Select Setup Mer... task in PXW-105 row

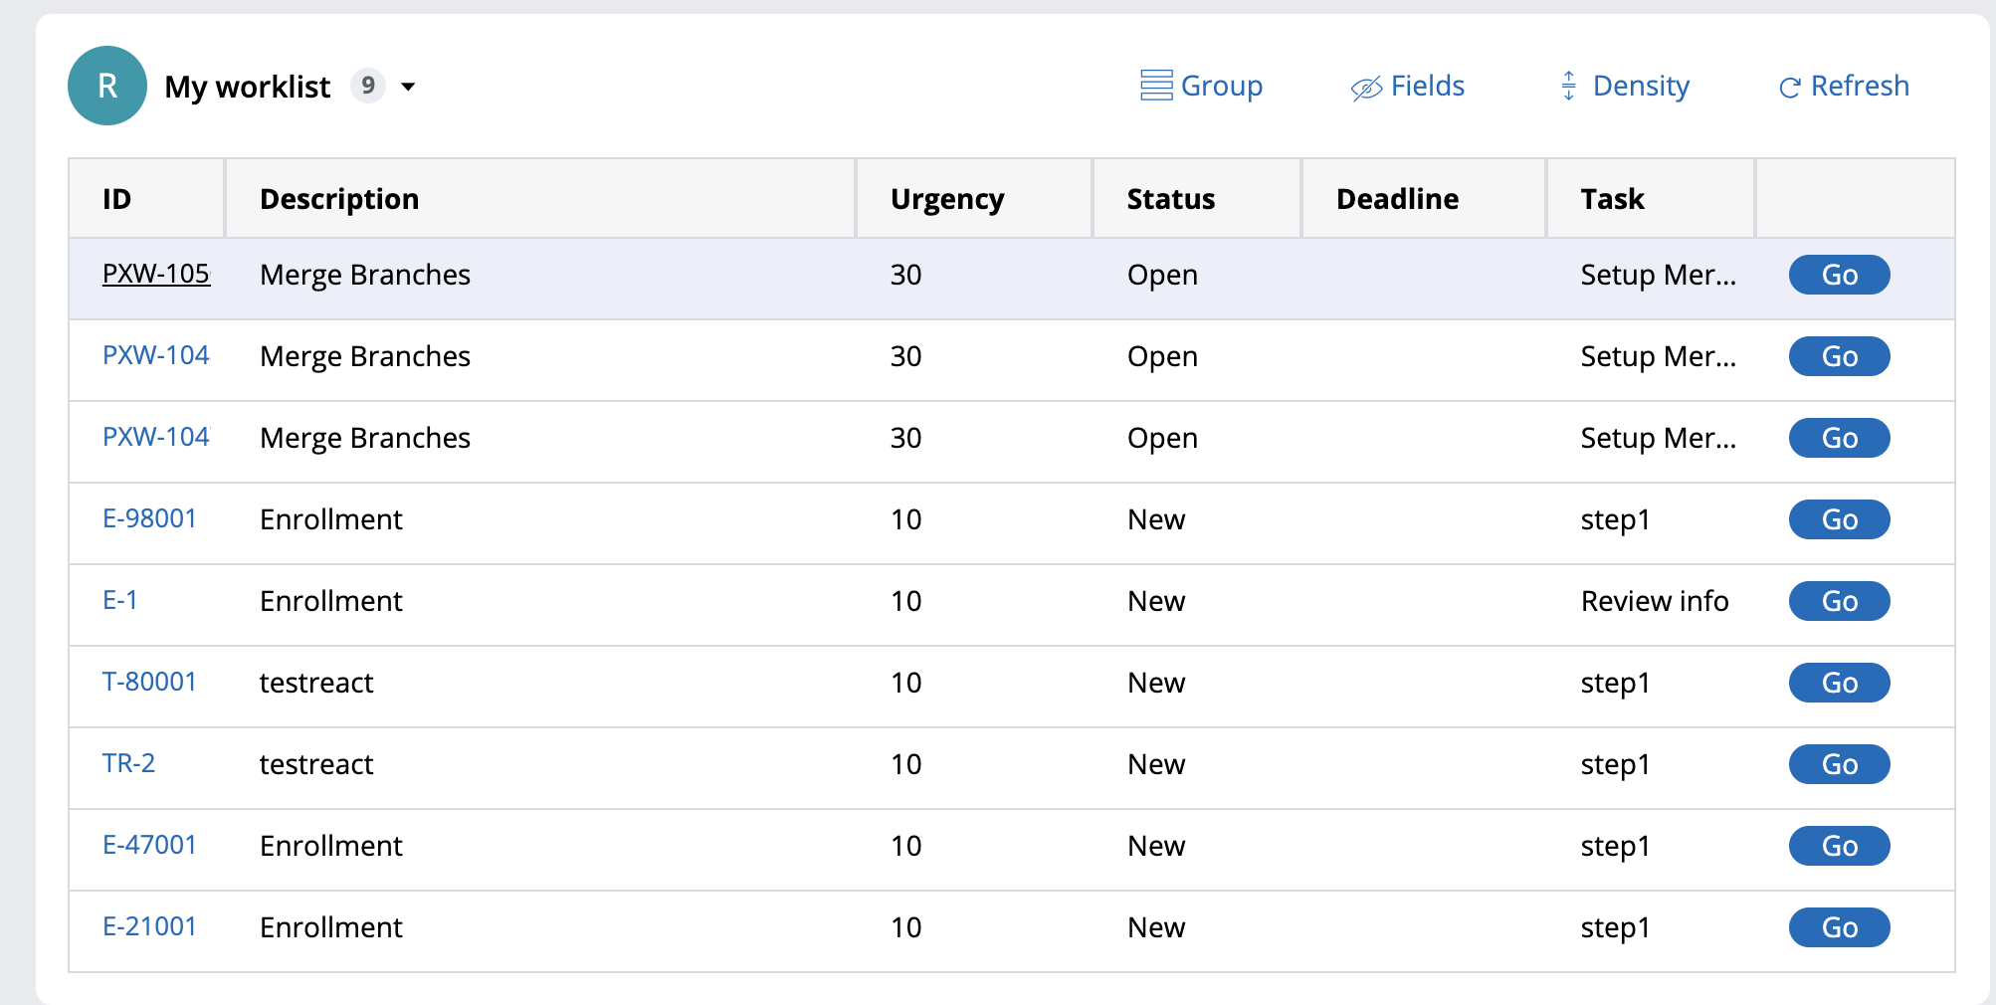tap(1659, 275)
